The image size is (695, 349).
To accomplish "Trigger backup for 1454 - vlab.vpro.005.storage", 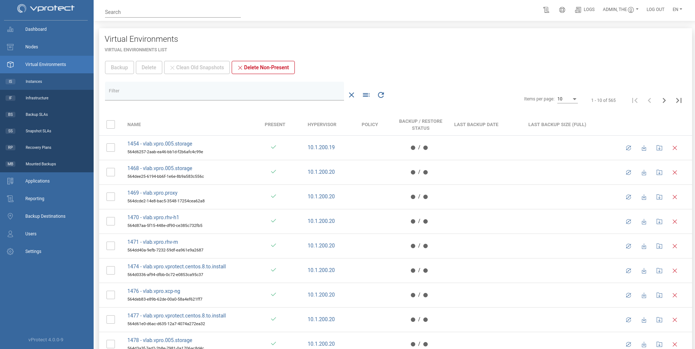I will point(629,148).
